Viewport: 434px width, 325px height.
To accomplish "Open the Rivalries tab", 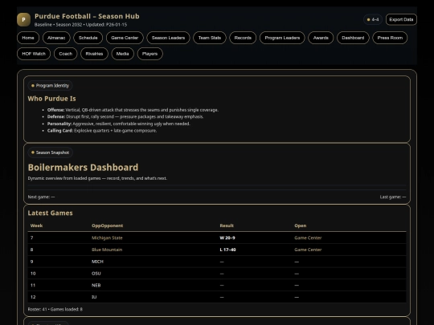I will 94,54.
